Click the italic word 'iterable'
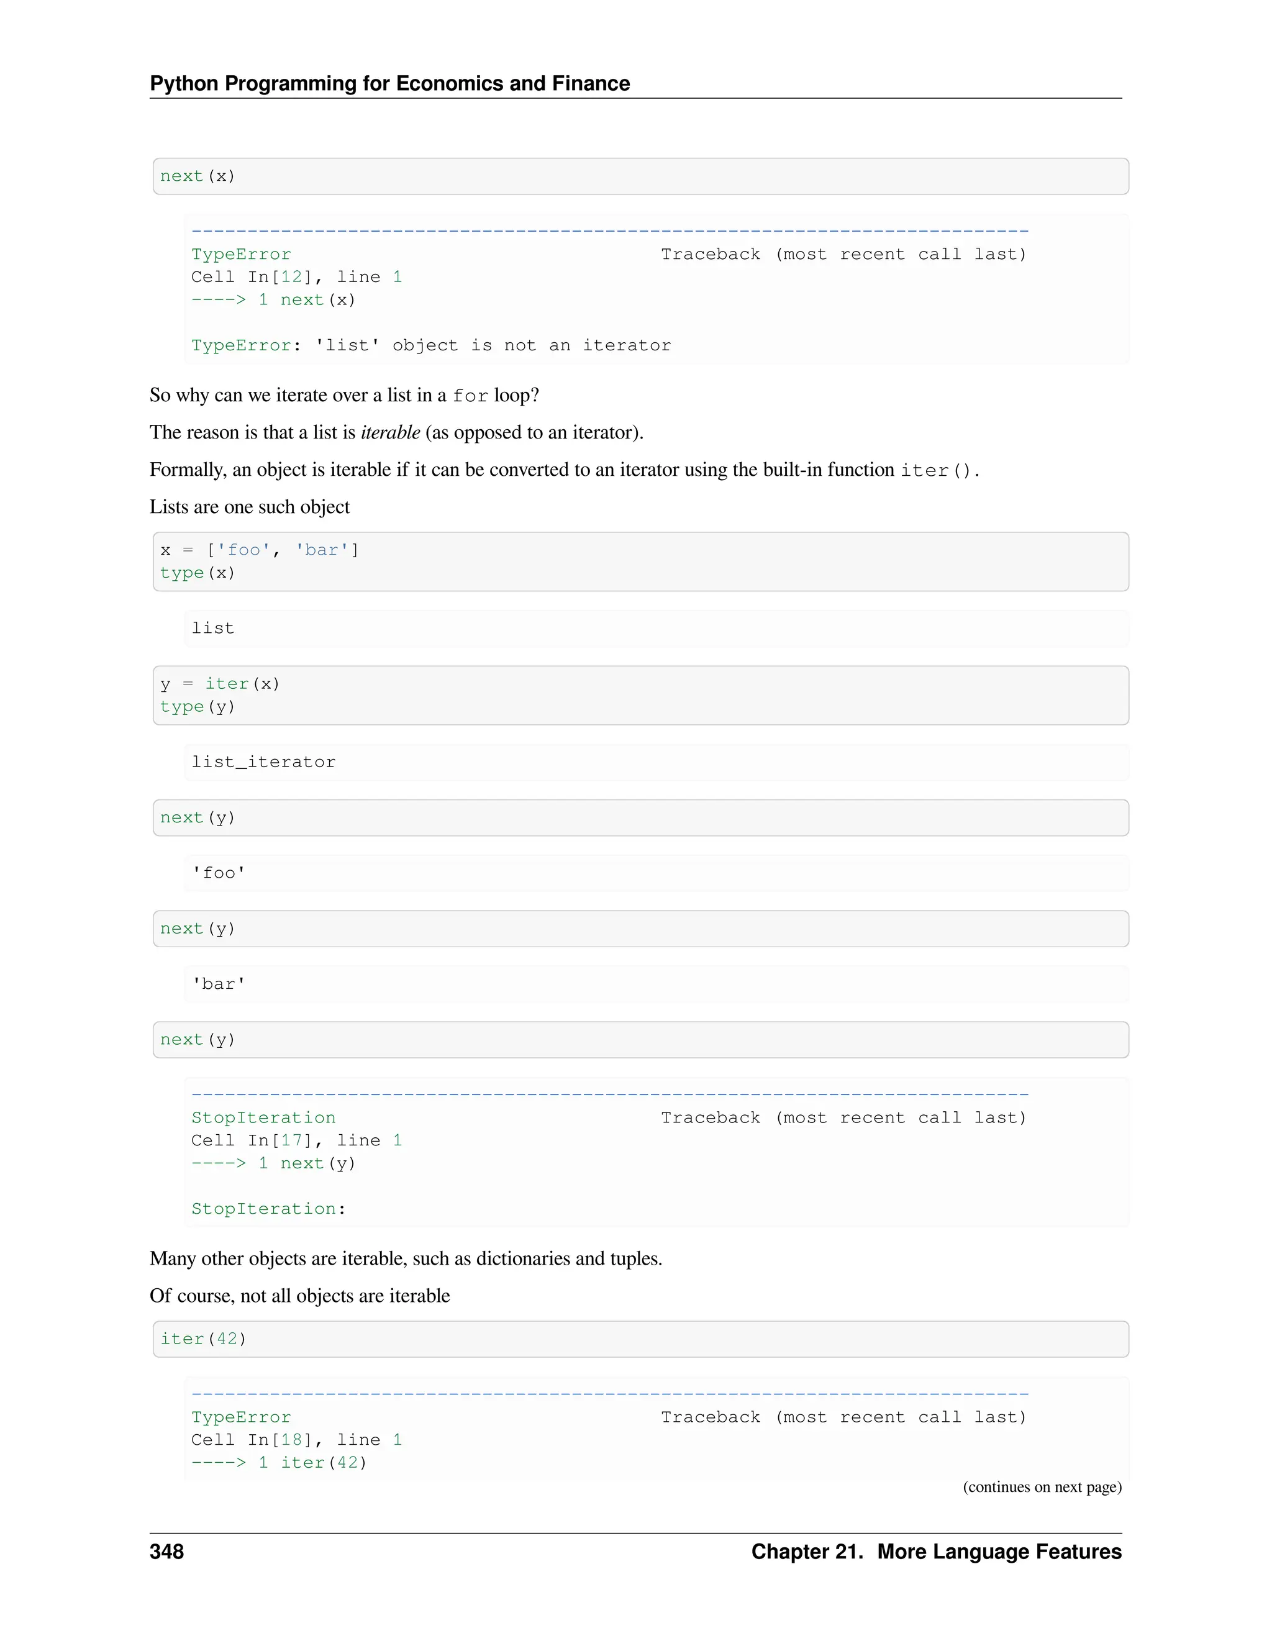This screenshot has height=1646, width=1272. [390, 432]
